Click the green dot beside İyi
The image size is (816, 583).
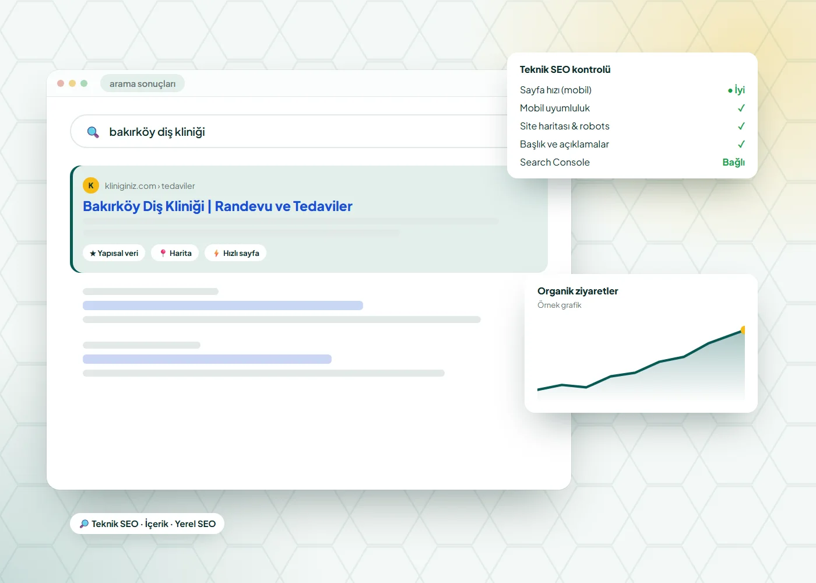point(730,90)
